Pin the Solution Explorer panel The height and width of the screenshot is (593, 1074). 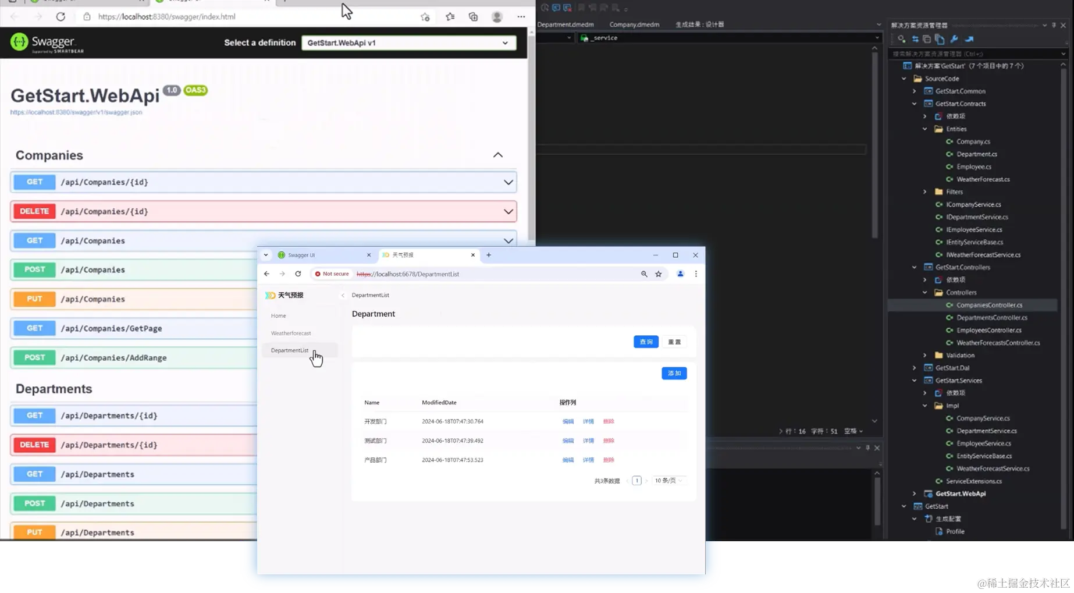pos(1053,25)
